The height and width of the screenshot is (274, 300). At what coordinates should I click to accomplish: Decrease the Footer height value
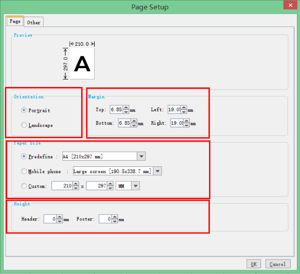click(115, 221)
